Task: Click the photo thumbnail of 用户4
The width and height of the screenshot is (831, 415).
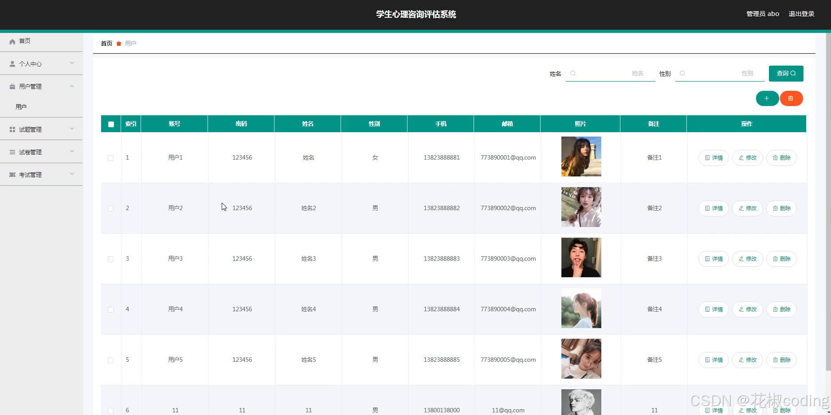Action: point(581,308)
